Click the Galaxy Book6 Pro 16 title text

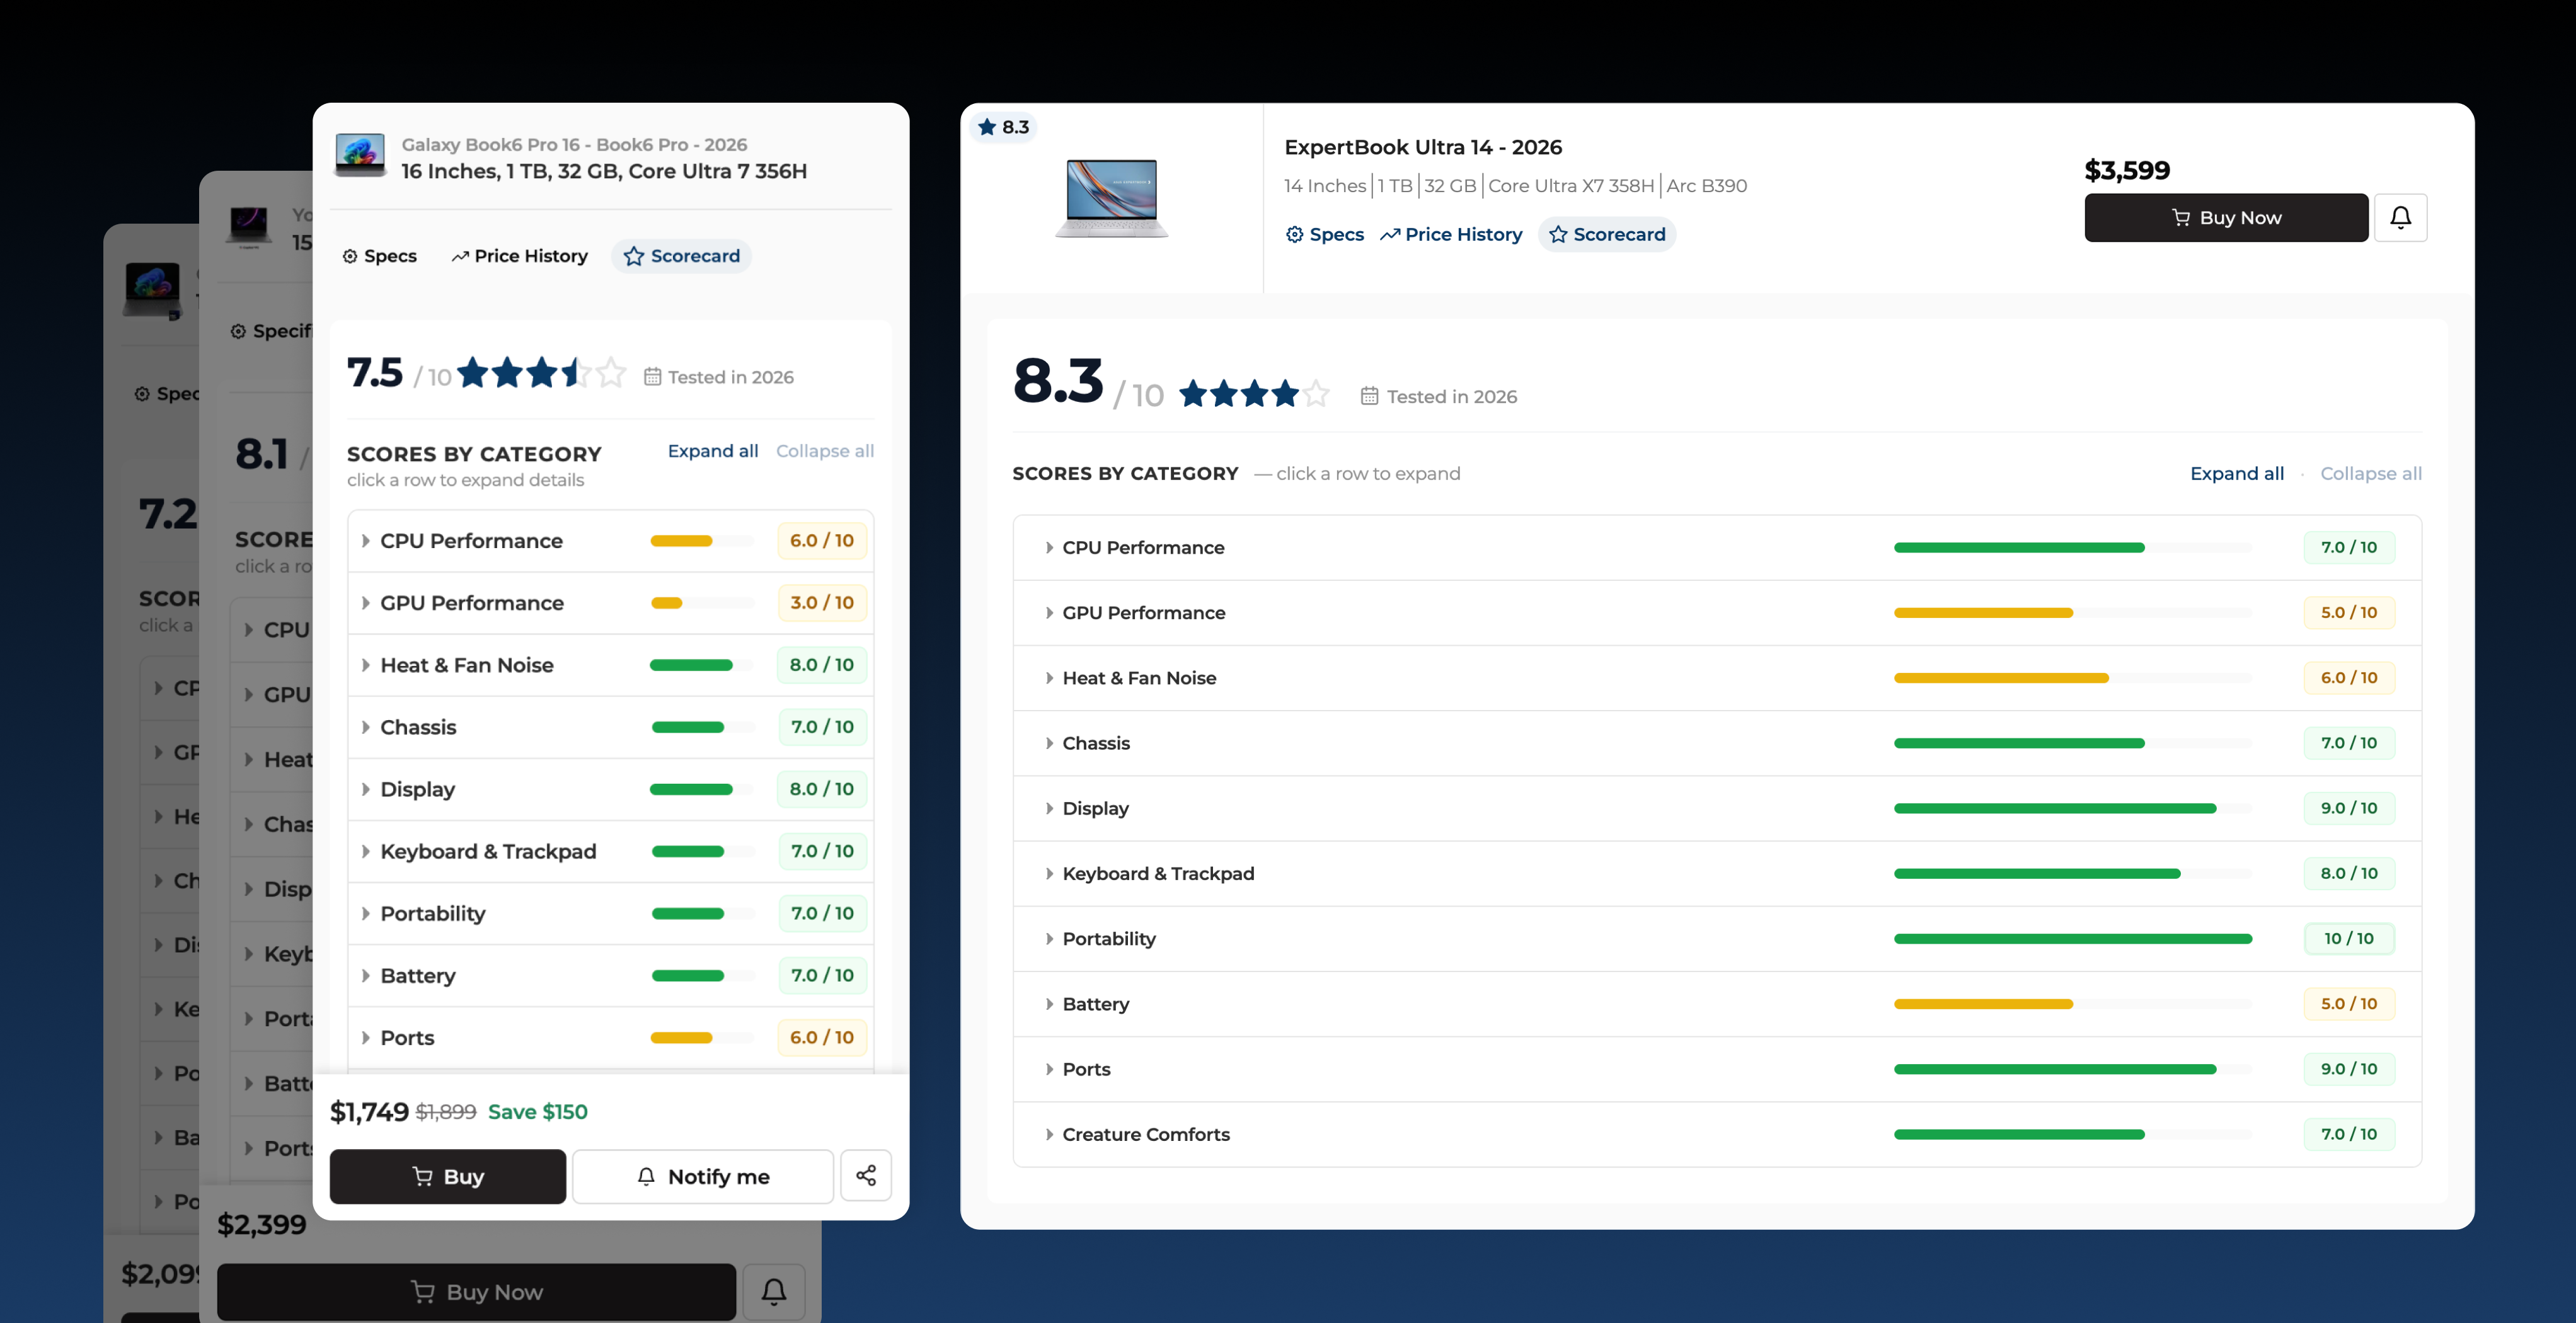[574, 145]
